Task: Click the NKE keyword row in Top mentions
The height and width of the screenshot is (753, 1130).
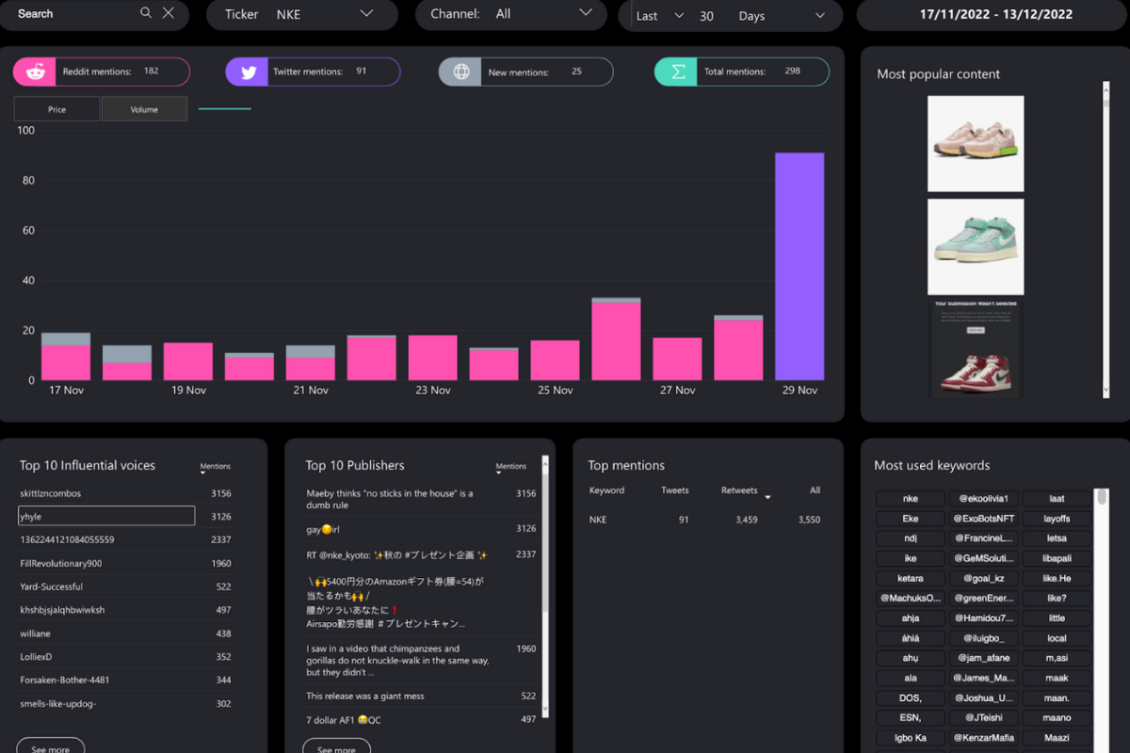Action: [x=704, y=520]
